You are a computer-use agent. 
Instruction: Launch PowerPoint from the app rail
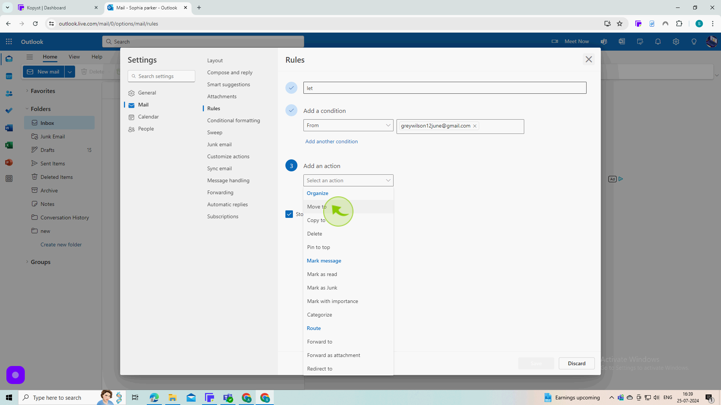(x=9, y=162)
